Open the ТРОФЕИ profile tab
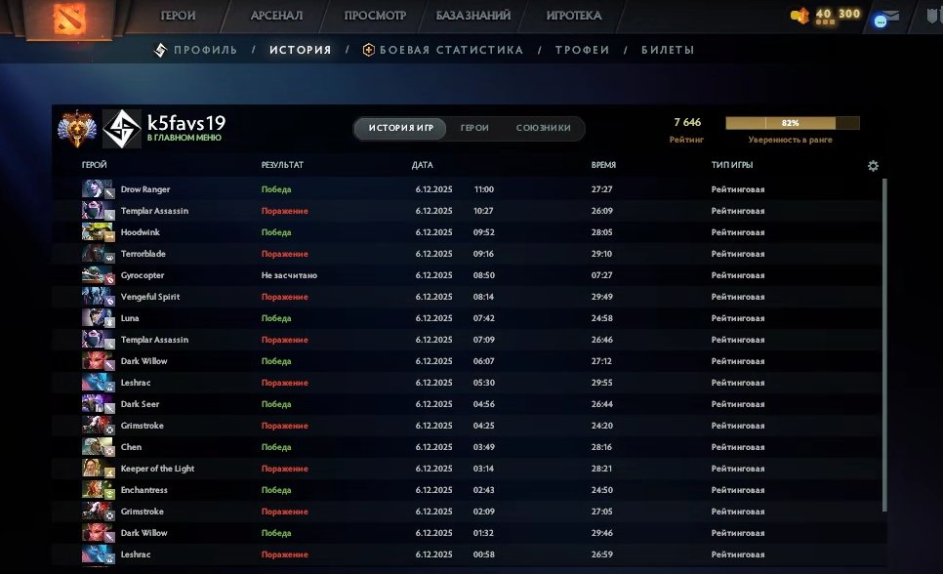Screen dimensions: 943x574 582,50
